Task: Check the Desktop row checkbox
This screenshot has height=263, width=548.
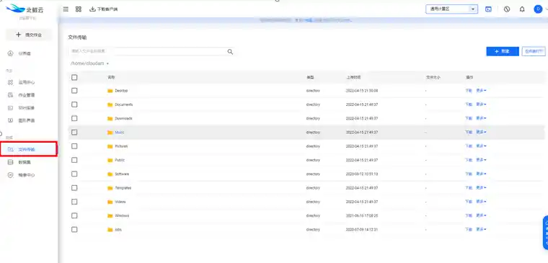Action: pos(74,91)
